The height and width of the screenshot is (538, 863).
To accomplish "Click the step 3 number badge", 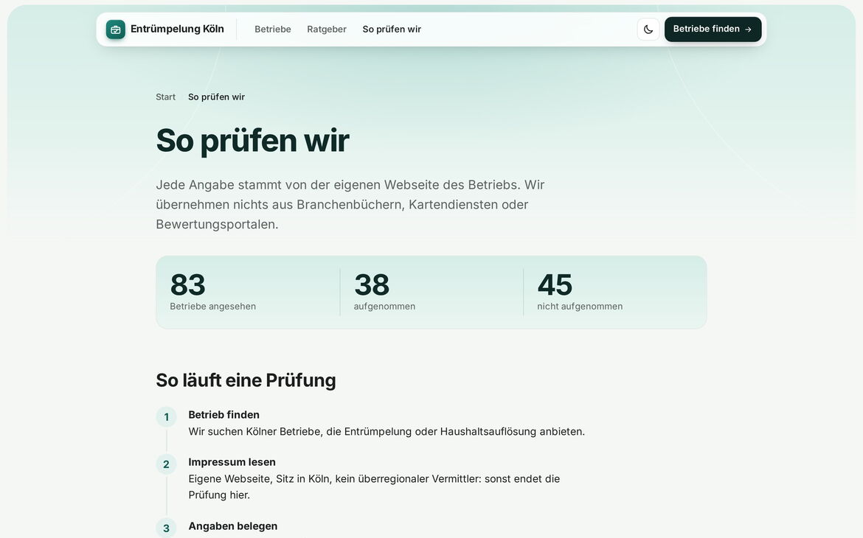I will 166,528.
